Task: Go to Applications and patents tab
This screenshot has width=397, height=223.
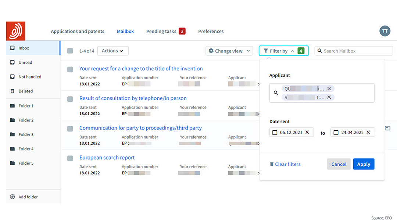Action: pos(78,32)
